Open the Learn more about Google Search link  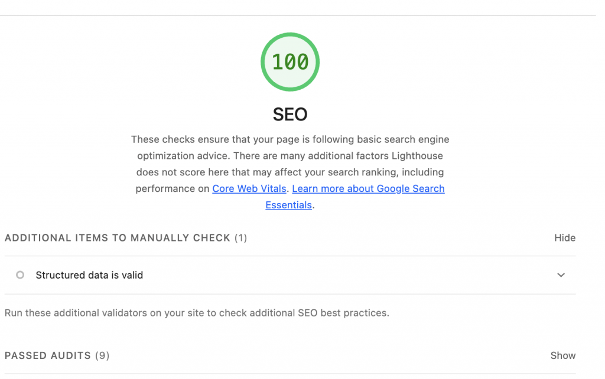[368, 189]
